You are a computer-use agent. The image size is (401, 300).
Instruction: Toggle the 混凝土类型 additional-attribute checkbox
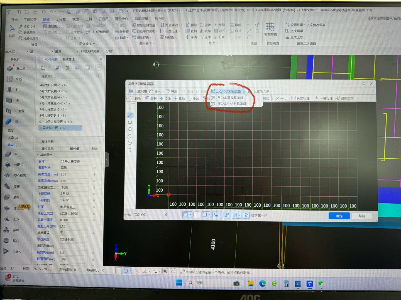pos(94,214)
